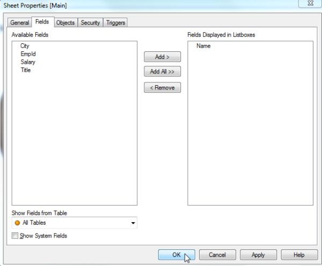Select EmpId in Available Fields
This screenshot has height=266, width=322.
tap(28, 54)
